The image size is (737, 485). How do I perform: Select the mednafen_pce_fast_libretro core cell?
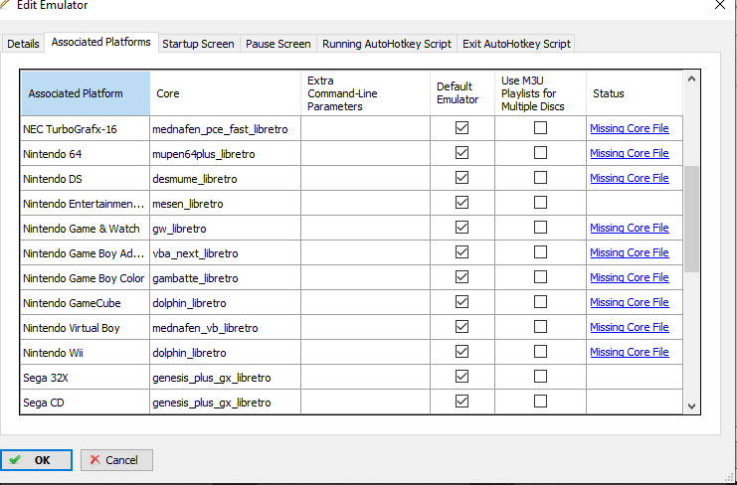point(226,128)
